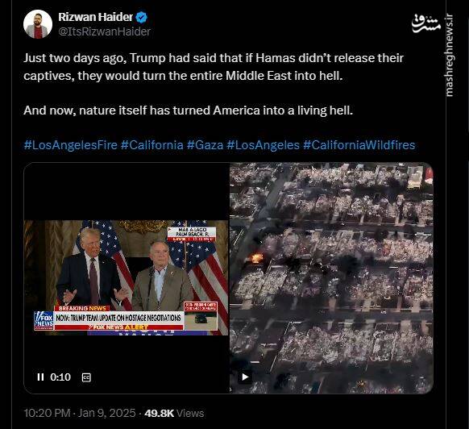
Task: Open the Fox News press conference video
Action: [127, 278]
